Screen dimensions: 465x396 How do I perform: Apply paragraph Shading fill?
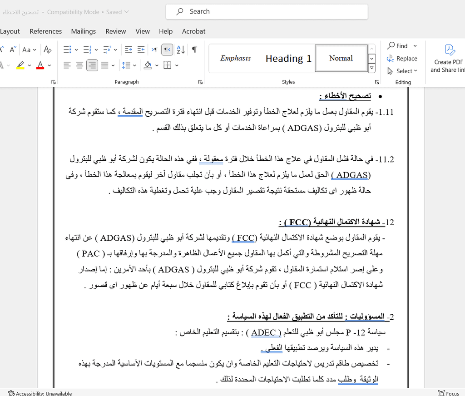pyautogui.click(x=148, y=65)
